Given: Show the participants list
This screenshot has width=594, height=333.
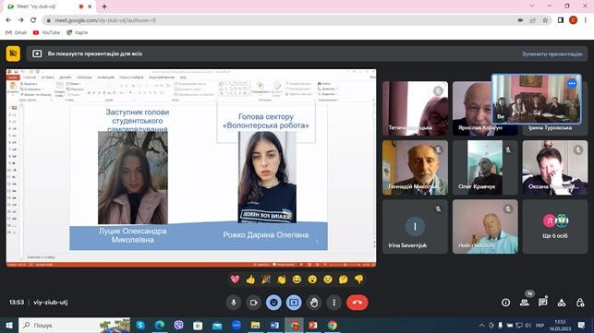Looking at the screenshot, I should pos(525,303).
